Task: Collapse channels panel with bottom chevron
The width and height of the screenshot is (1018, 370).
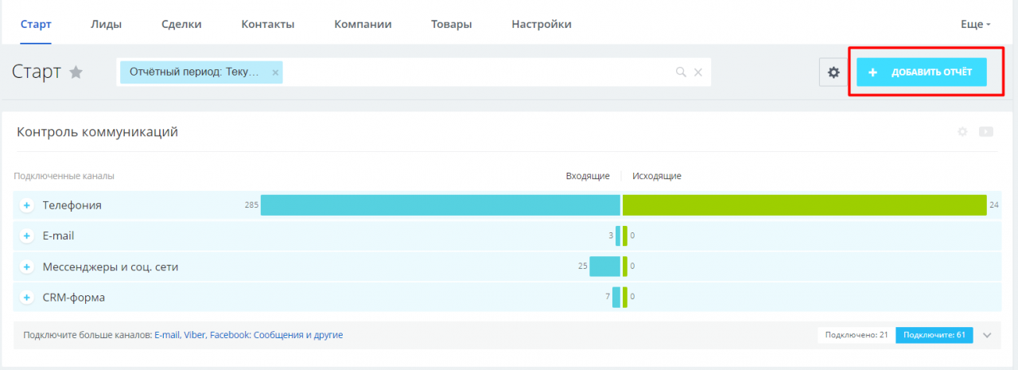Action: [x=987, y=335]
